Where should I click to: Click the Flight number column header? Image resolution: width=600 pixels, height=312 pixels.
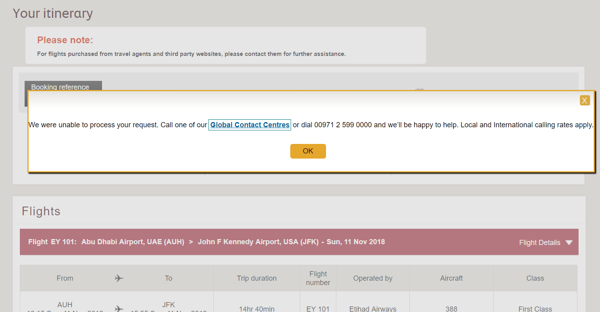coord(318,278)
